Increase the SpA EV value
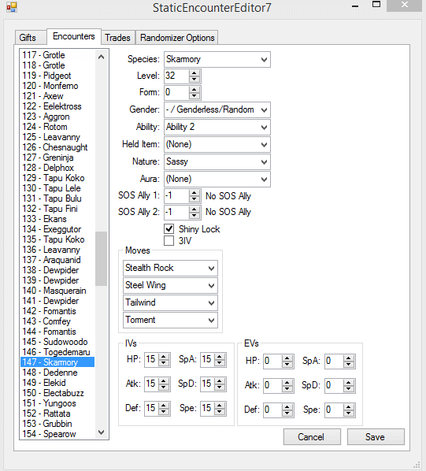This screenshot has height=471, width=426. coord(349,358)
